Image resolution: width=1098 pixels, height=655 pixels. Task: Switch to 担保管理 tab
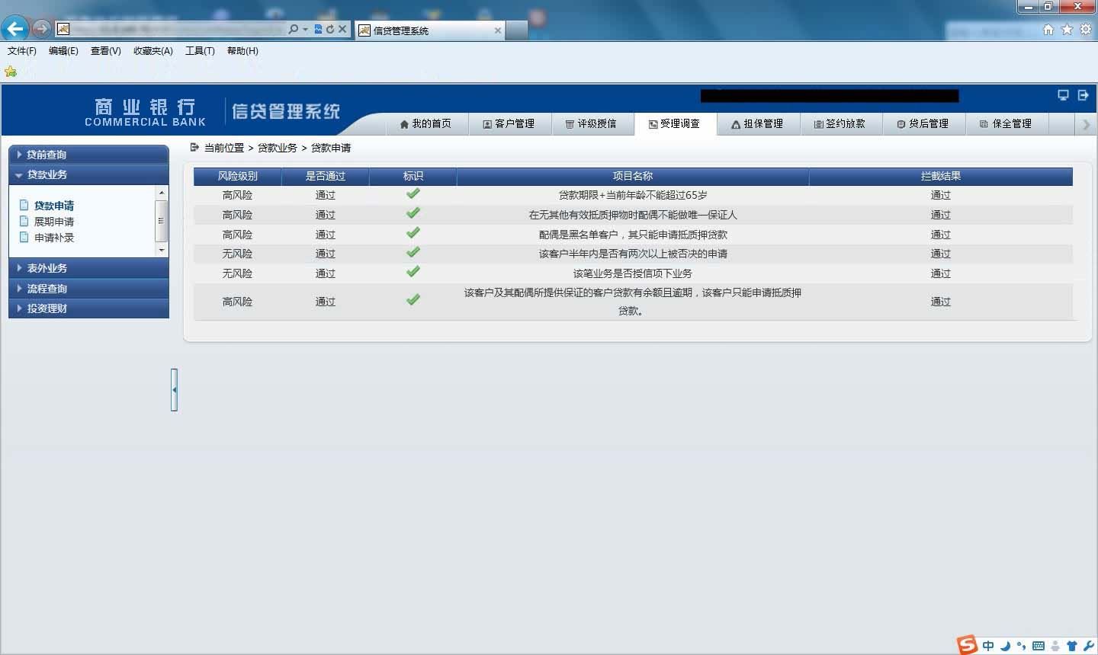[x=757, y=123]
